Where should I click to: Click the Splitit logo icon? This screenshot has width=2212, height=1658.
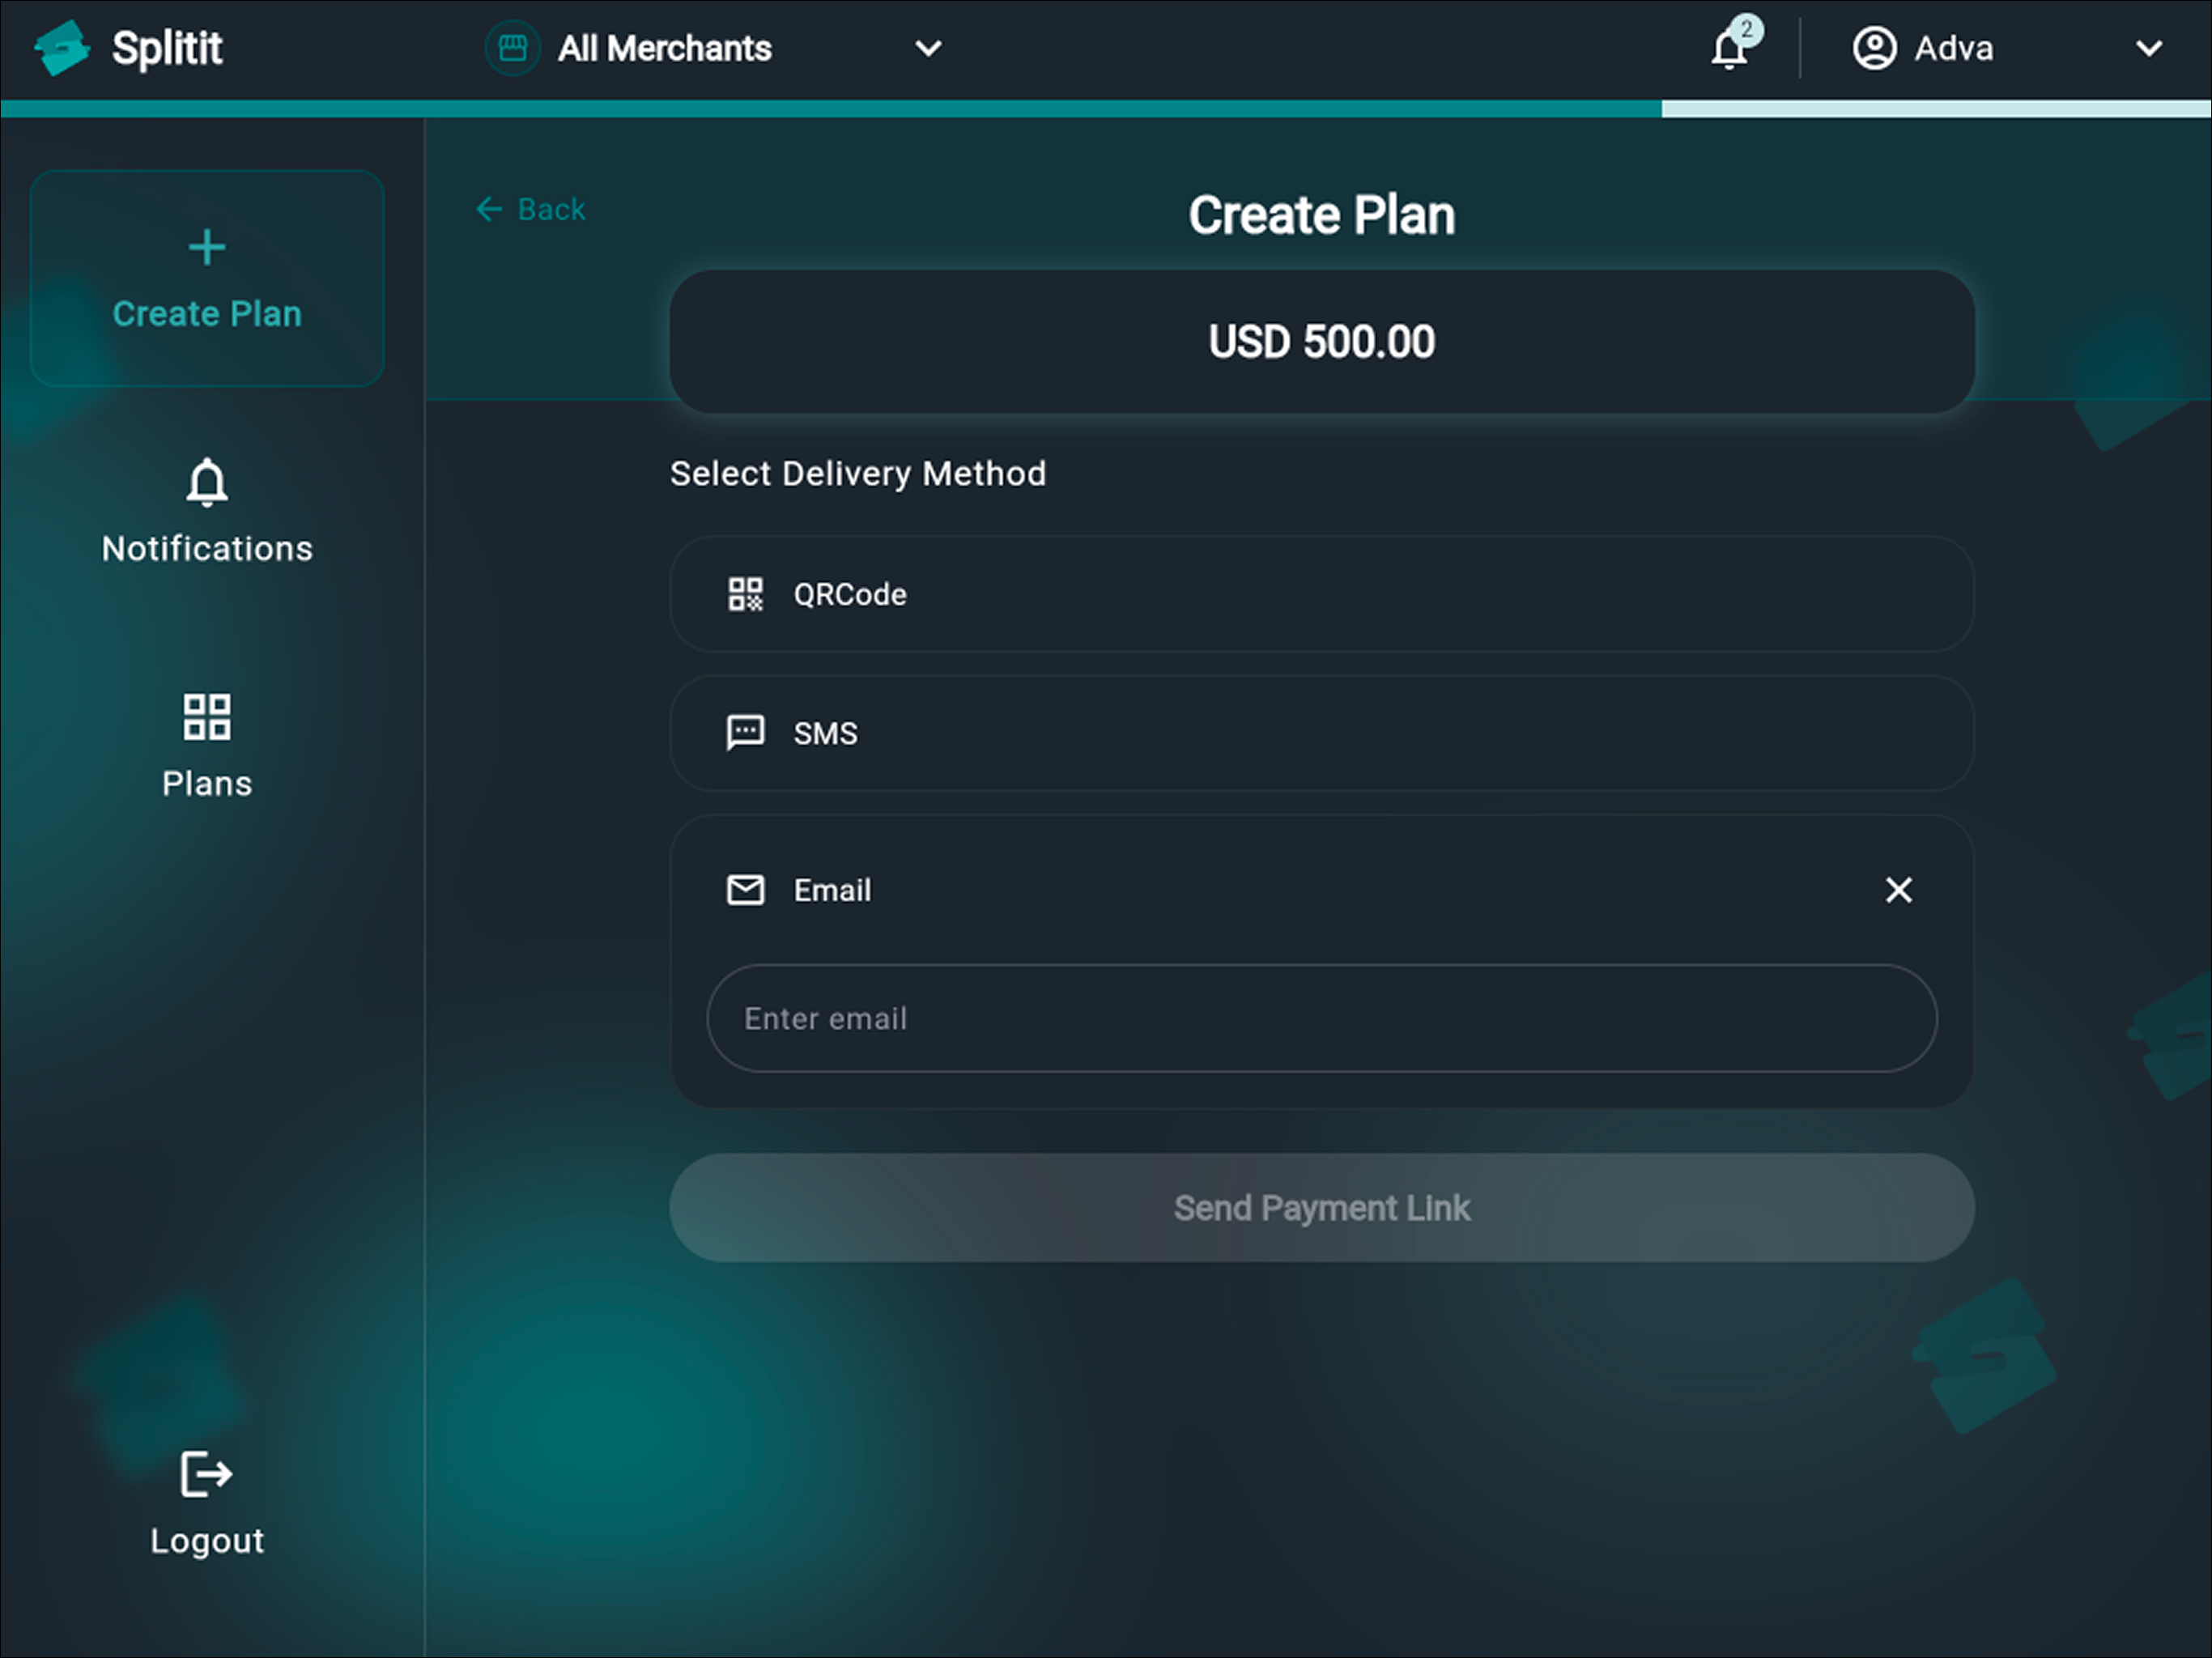pos(61,47)
